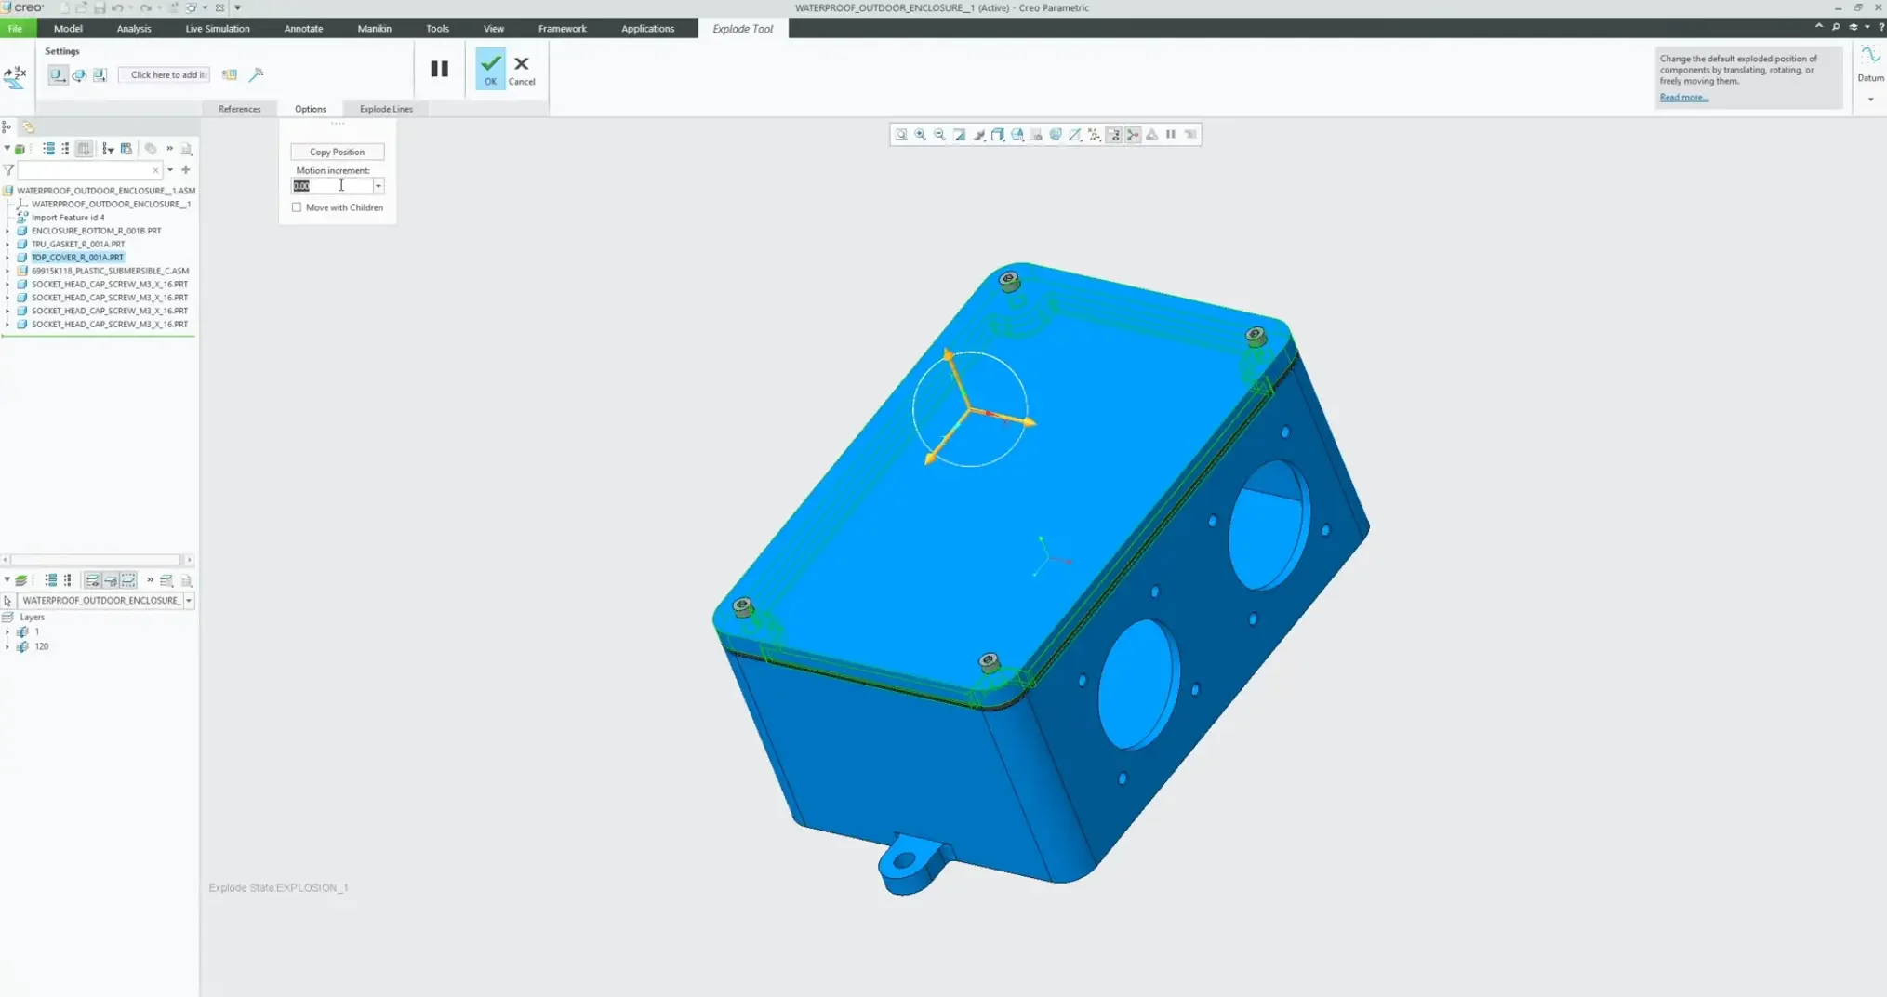Toggle the Spin Center display icon
The height and width of the screenshot is (997, 1887).
(x=1133, y=135)
